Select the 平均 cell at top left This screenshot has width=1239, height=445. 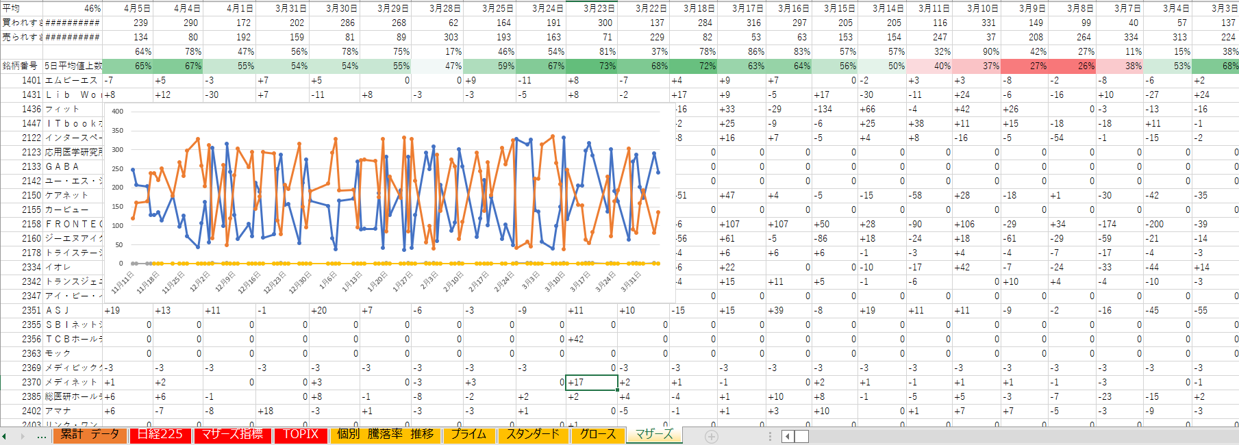coord(21,8)
